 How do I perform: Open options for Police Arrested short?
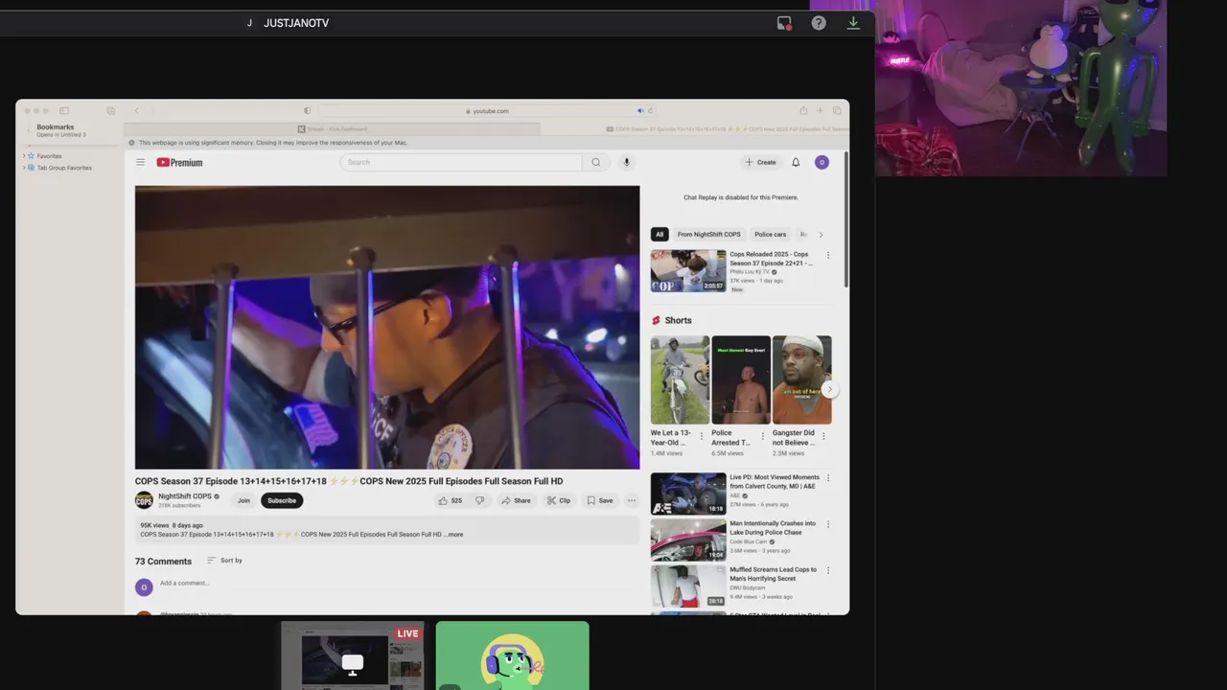763,436
